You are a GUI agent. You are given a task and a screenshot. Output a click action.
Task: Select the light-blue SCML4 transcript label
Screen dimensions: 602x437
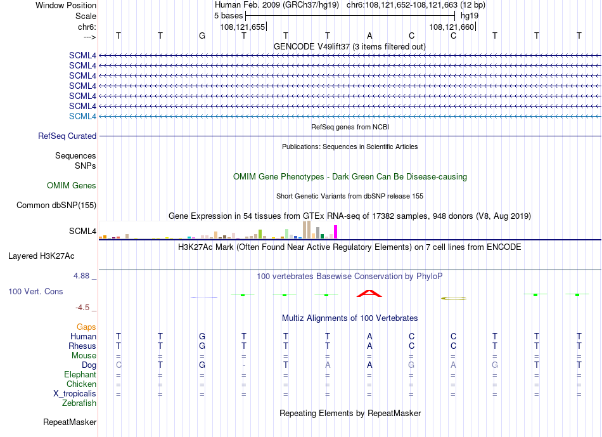pos(82,117)
